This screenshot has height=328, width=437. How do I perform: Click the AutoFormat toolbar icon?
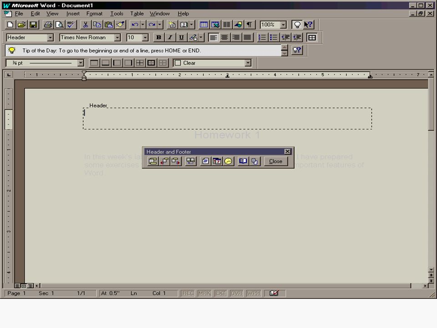coord(172,25)
